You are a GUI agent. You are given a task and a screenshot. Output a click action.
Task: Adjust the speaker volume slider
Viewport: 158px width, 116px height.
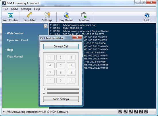click(x=63, y=89)
